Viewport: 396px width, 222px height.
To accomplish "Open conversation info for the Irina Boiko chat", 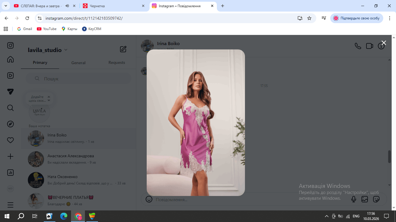I will point(381,46).
